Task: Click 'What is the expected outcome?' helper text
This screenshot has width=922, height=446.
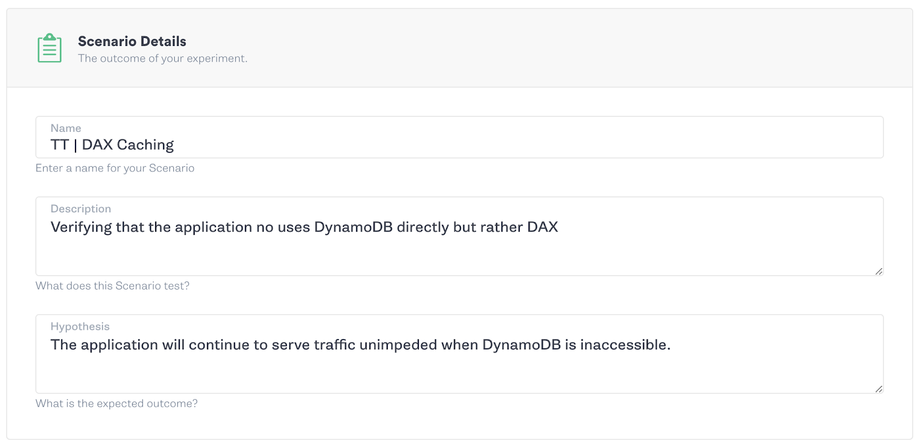Action: [117, 403]
